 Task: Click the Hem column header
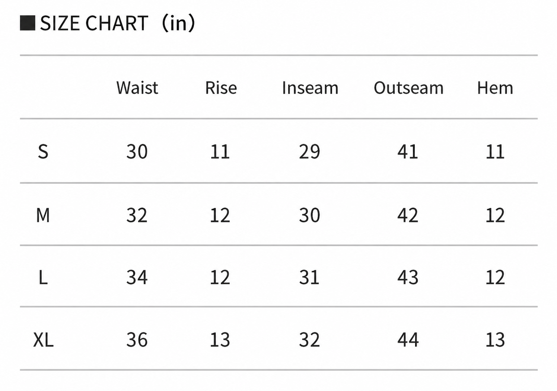495,88
